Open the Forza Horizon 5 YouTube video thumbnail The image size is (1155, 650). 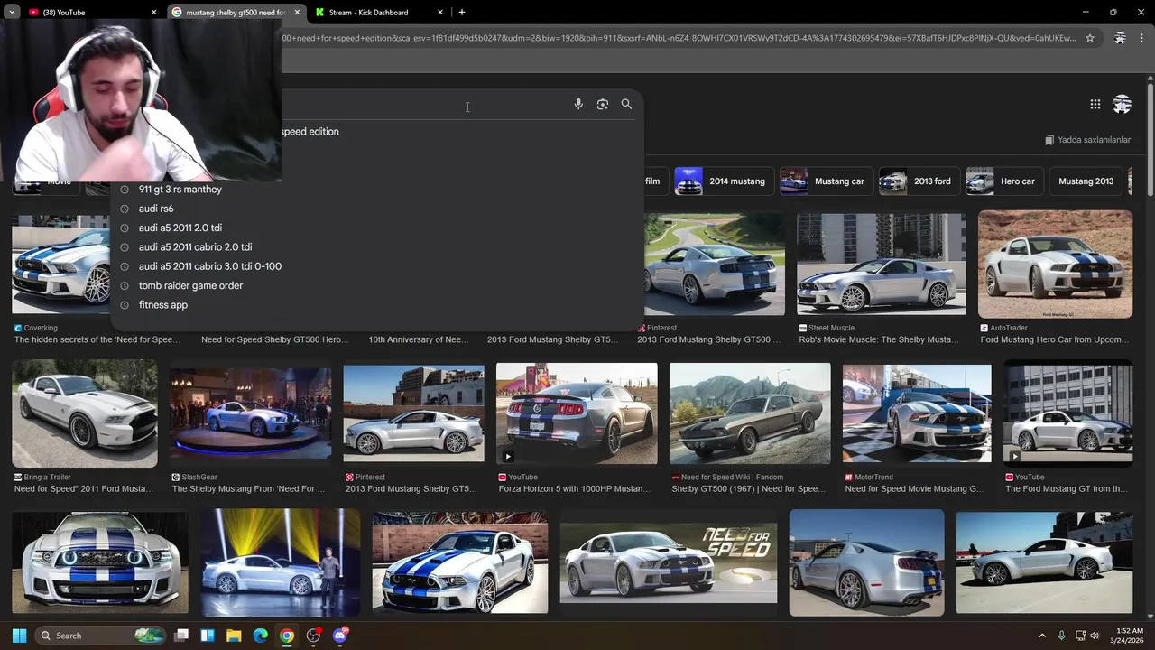(x=577, y=413)
